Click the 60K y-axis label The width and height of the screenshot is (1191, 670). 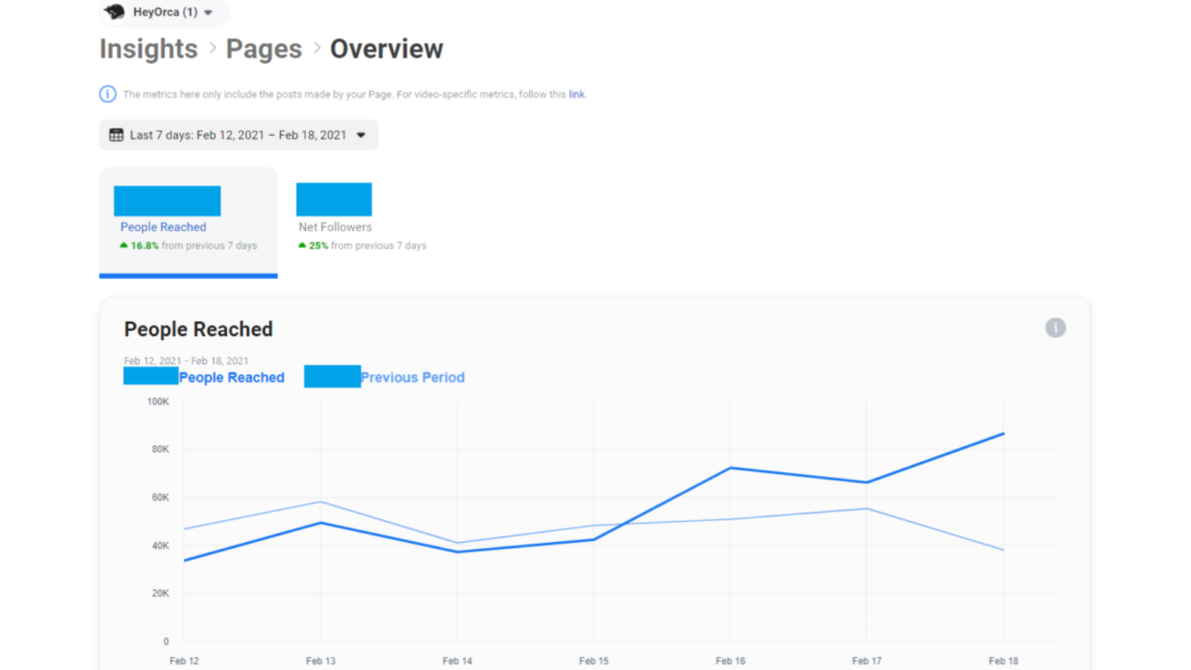click(160, 497)
